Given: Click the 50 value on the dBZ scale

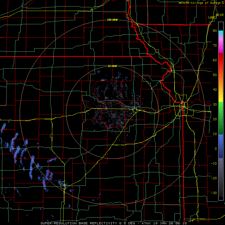Looking at the screenshot, I should pos(215,75).
